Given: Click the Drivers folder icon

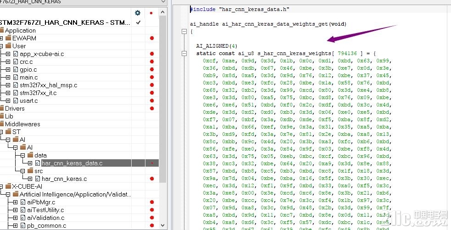Looking at the screenshot, I should pos(1,108).
